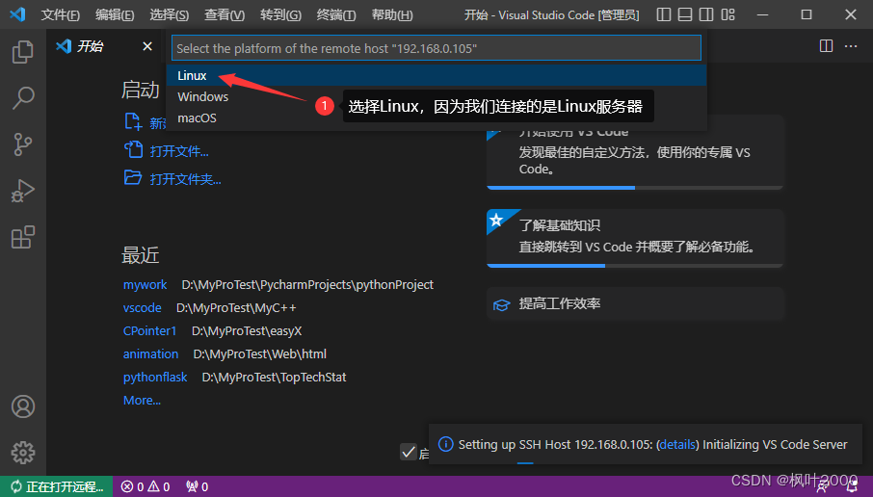Image resolution: width=873 pixels, height=497 pixels.
Task: Click path D:\MyProTest\TopTechStat
Action: [x=274, y=377]
